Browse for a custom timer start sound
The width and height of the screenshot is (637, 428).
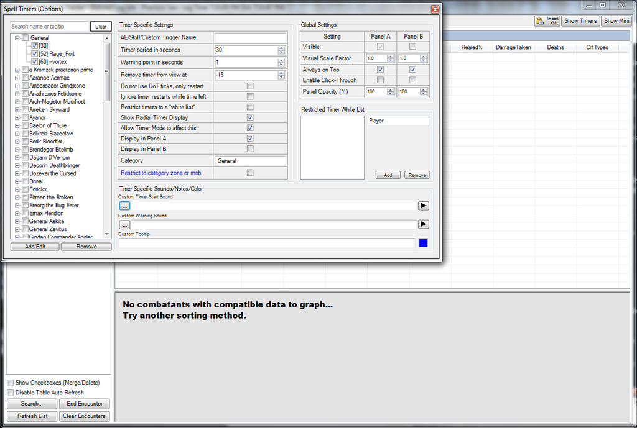(124, 206)
